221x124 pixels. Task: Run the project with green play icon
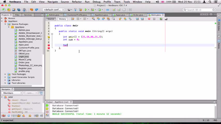pyautogui.click(x=86, y=10)
